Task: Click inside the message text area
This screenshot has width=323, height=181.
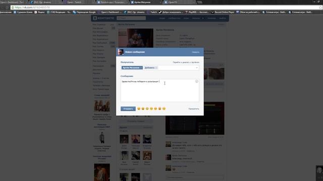Action: pos(160,90)
